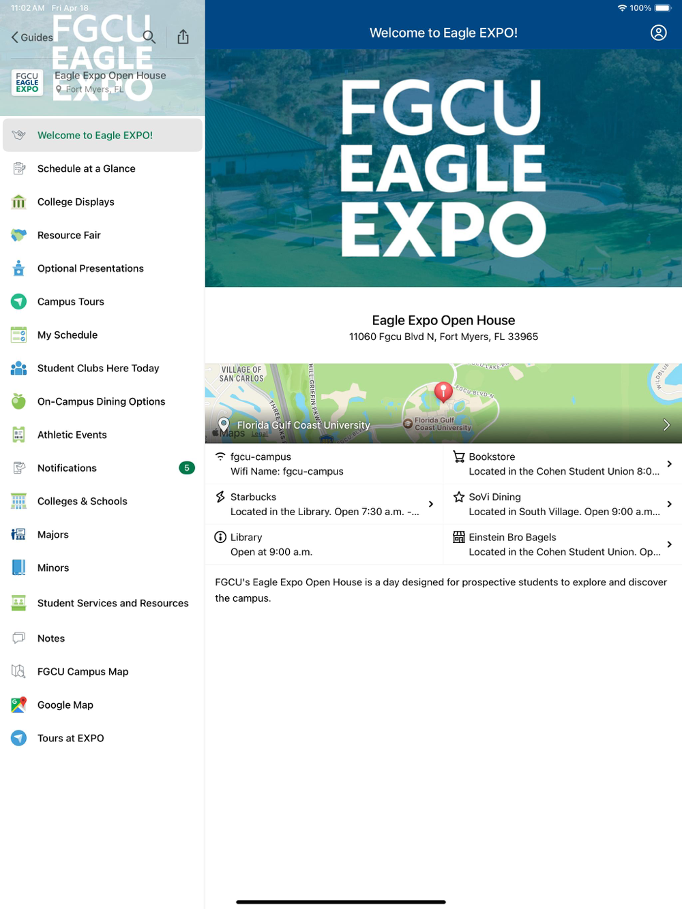The width and height of the screenshot is (682, 909).
Task: Open Optional Presentations
Action: [x=102, y=268]
